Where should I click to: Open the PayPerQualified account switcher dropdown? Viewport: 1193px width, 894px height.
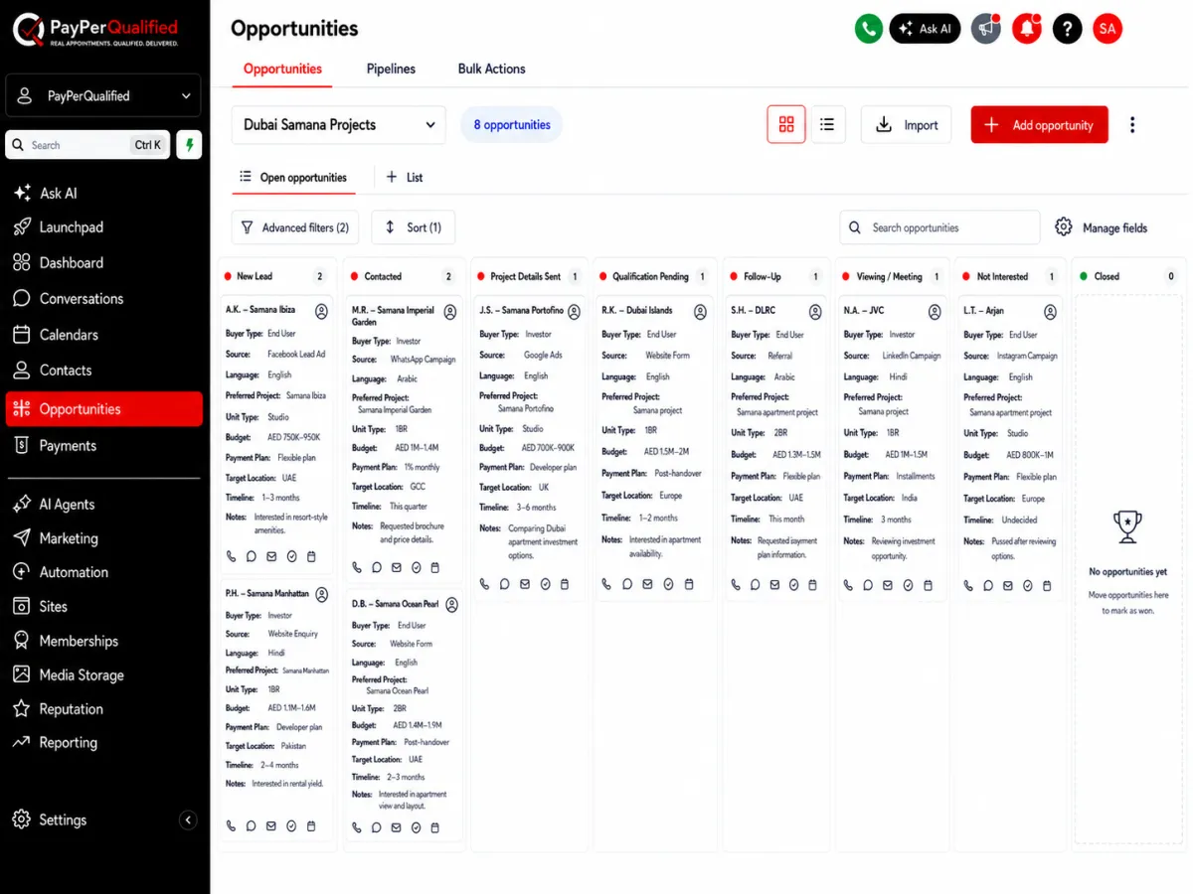pos(103,96)
